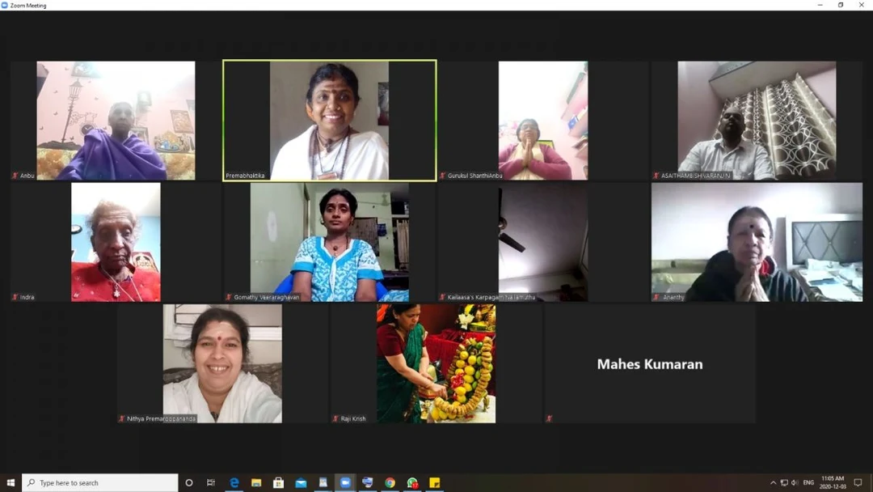Click the Zoom Meeting window title

(28, 6)
